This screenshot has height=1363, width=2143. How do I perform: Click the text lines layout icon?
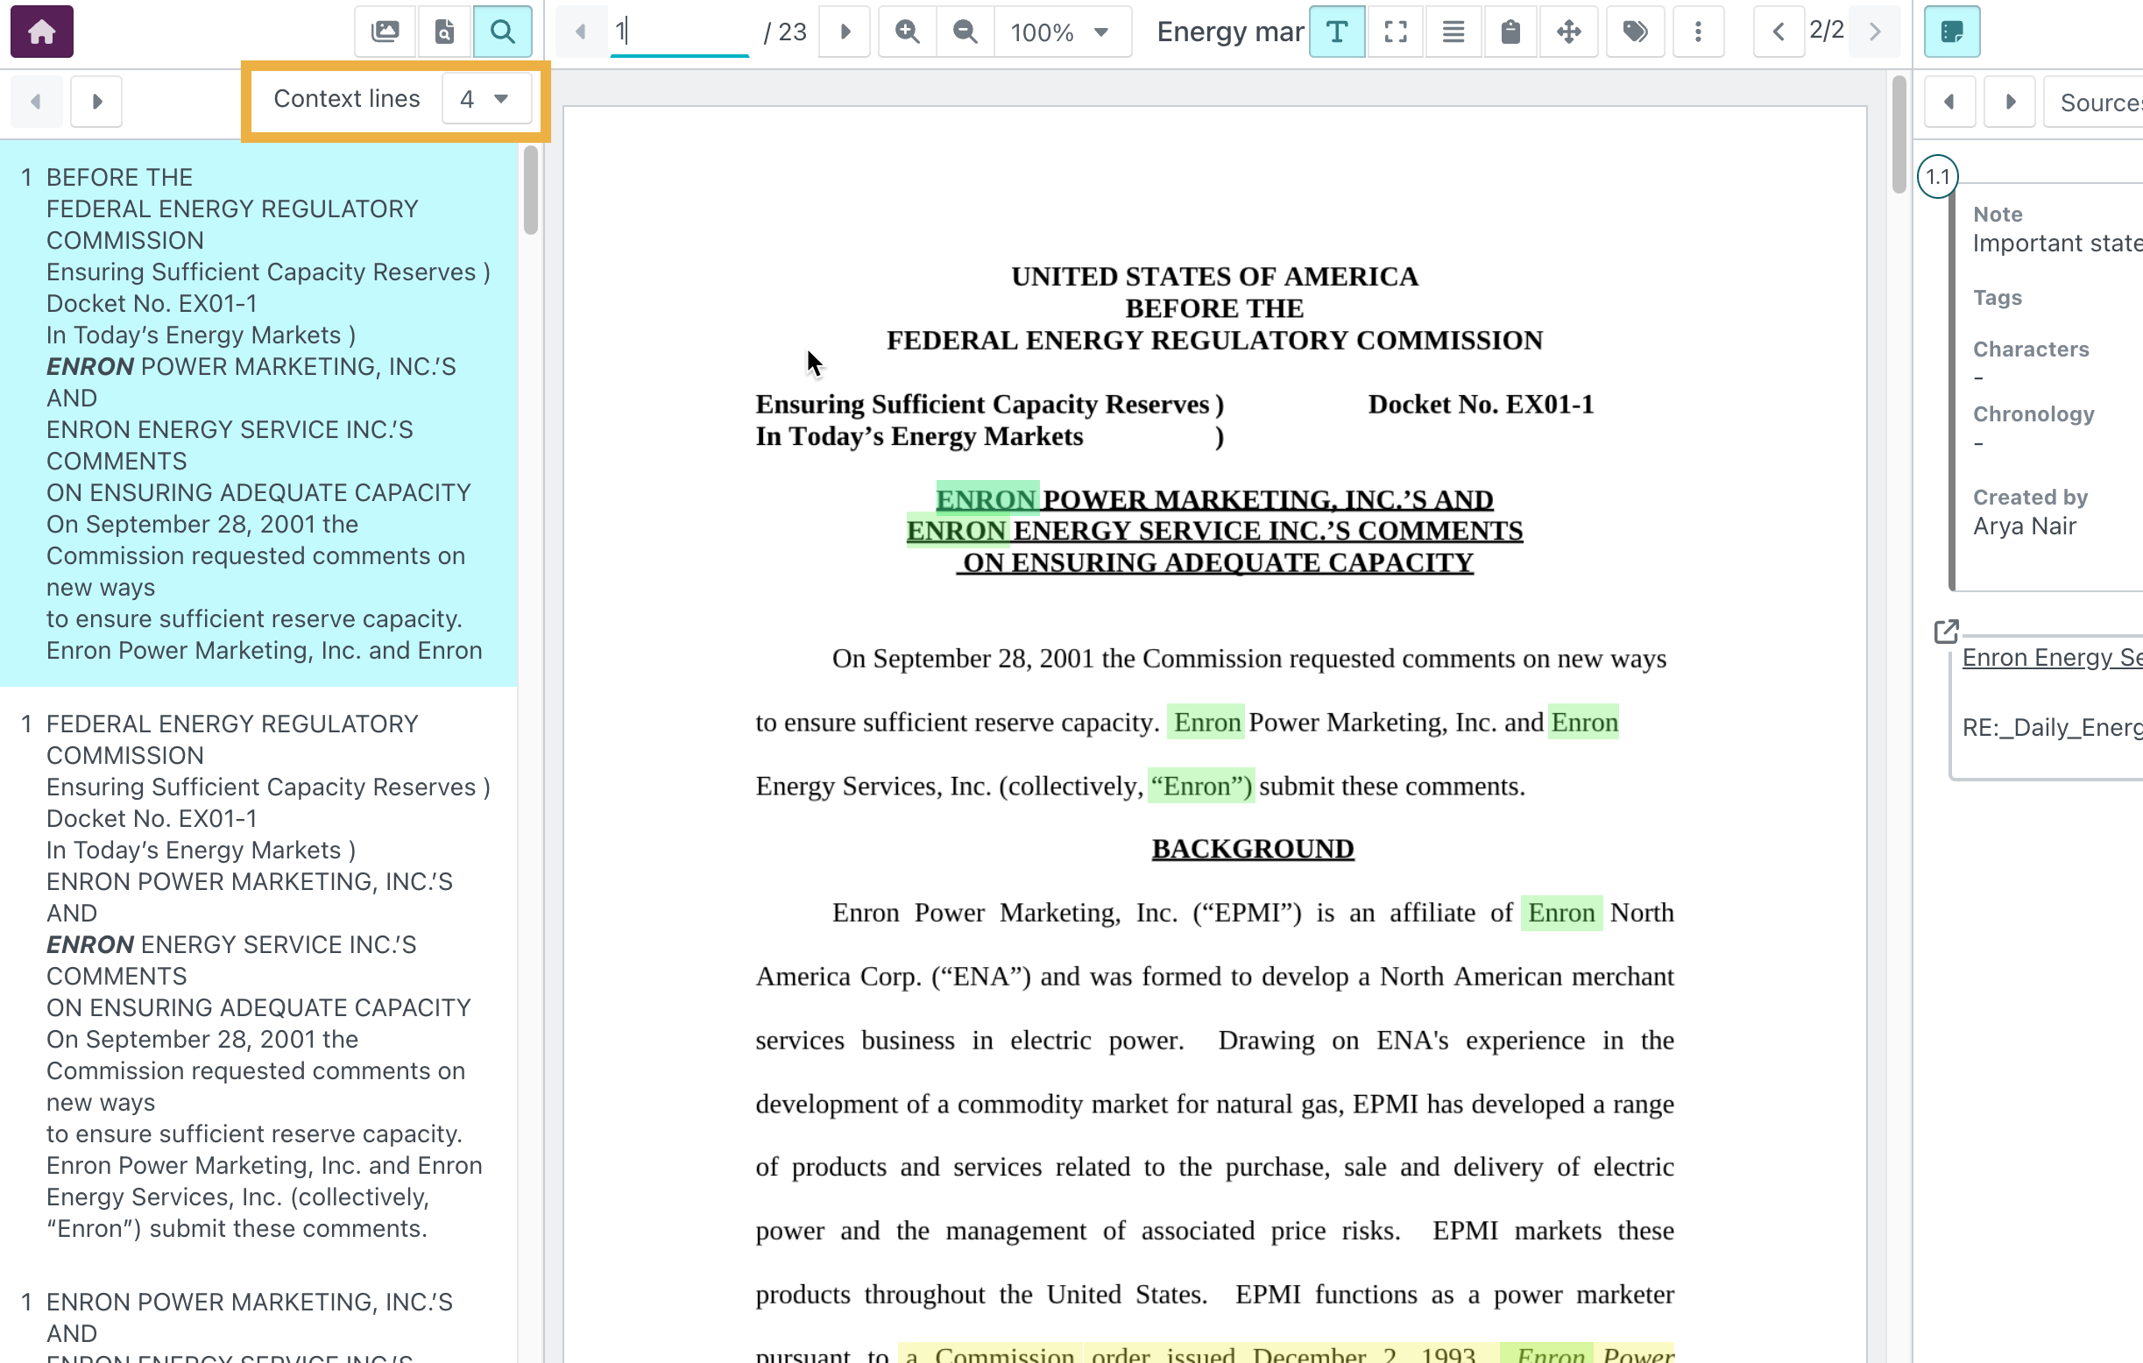tap(1453, 32)
